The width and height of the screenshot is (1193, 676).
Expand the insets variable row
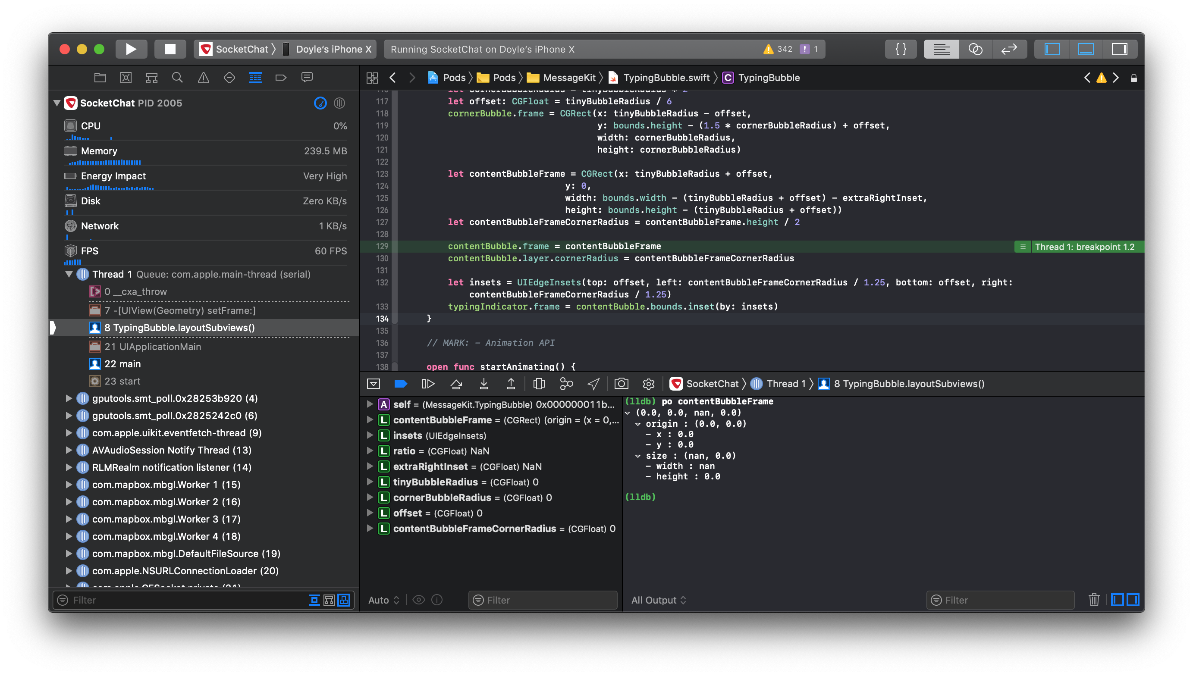tap(370, 435)
